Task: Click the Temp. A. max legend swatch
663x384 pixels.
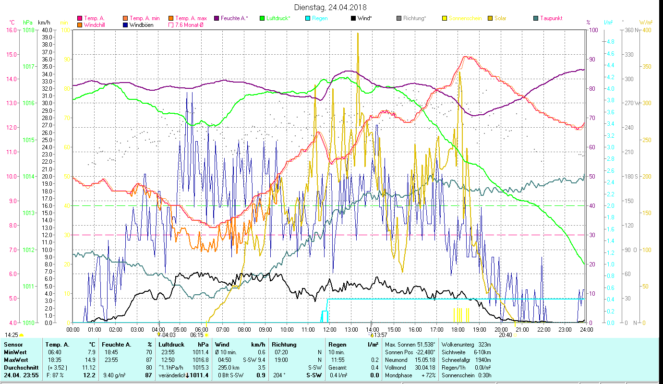Action: click(171, 19)
